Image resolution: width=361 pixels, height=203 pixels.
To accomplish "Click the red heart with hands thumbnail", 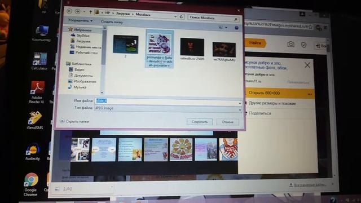I will [x=228, y=149].
